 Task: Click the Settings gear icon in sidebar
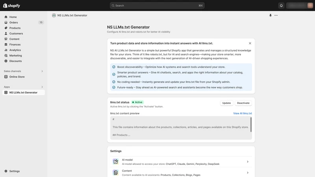coord(6,171)
